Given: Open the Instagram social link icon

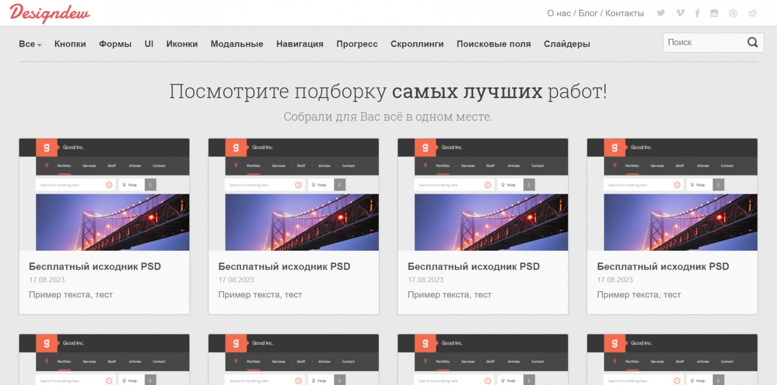Looking at the screenshot, I should coord(714,13).
